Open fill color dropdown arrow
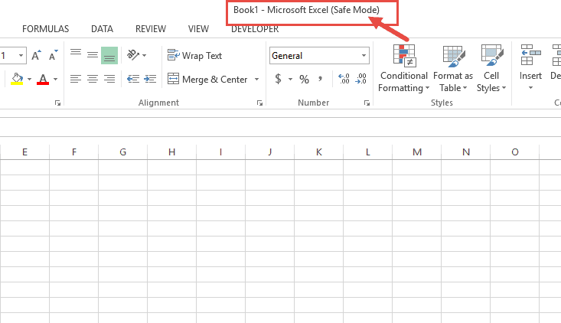Viewport: 561px width, 323px height. pos(29,79)
